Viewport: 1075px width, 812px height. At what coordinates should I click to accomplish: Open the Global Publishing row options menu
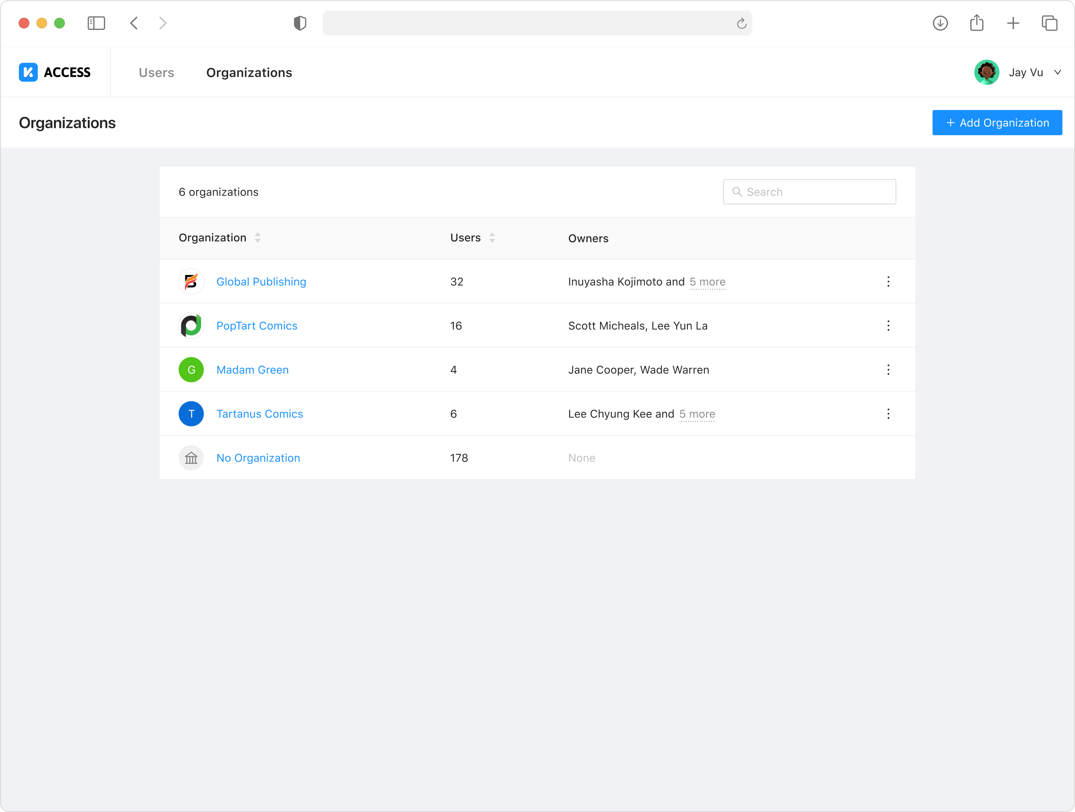coord(888,281)
